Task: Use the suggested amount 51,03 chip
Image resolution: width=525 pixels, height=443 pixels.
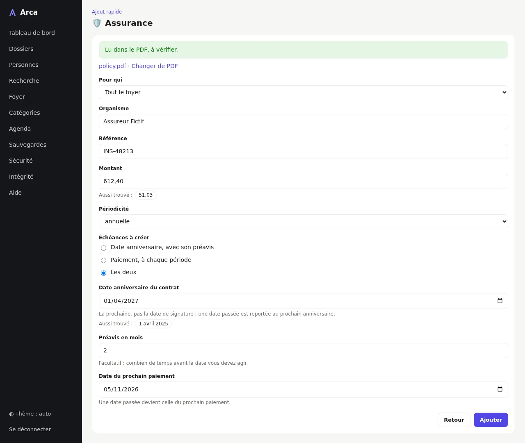Action: pos(146,195)
